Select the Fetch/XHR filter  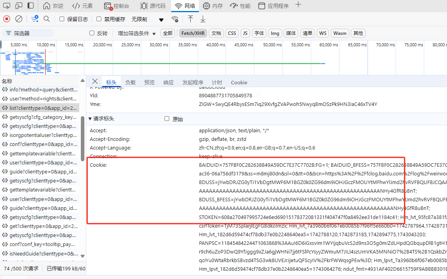coord(193,33)
